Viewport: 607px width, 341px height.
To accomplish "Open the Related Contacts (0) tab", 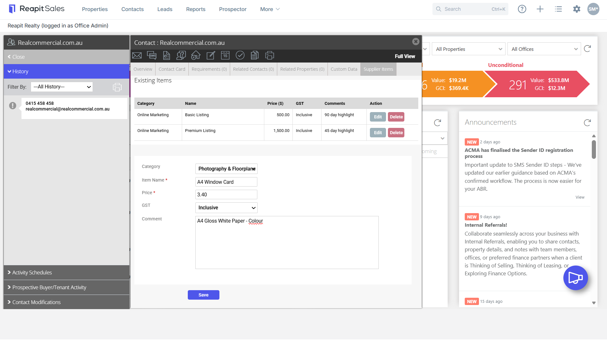I will click(254, 69).
